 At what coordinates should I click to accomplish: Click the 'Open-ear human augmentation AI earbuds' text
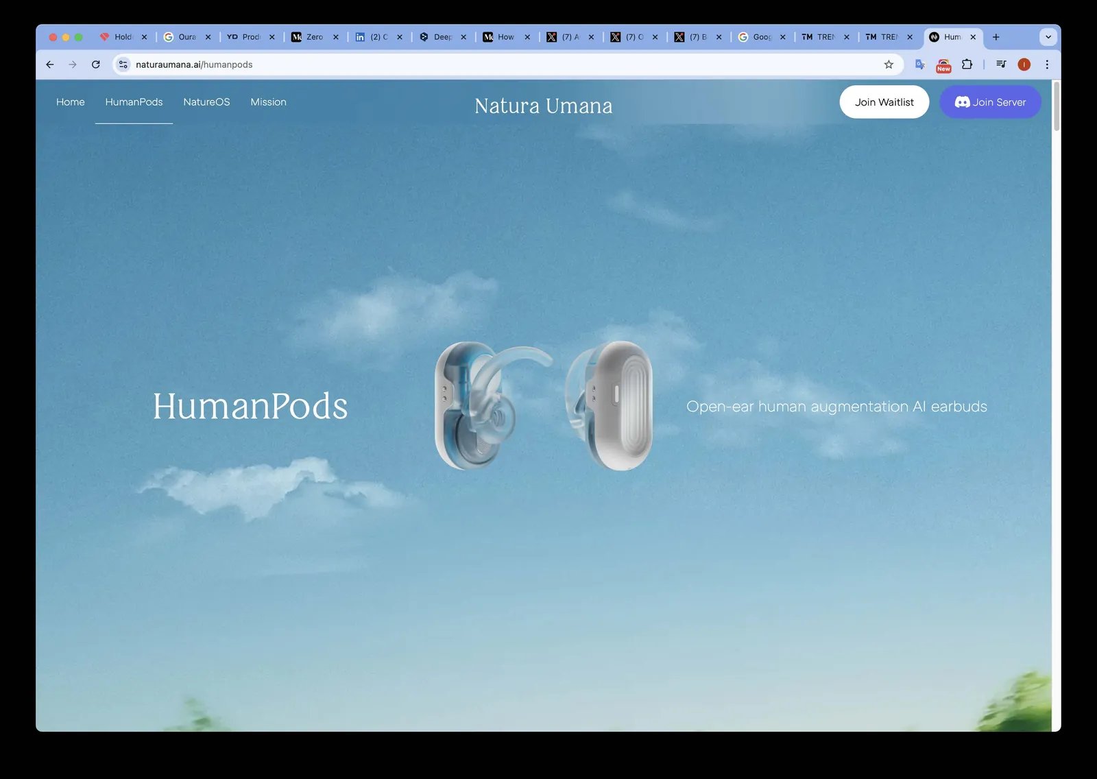[x=836, y=407]
